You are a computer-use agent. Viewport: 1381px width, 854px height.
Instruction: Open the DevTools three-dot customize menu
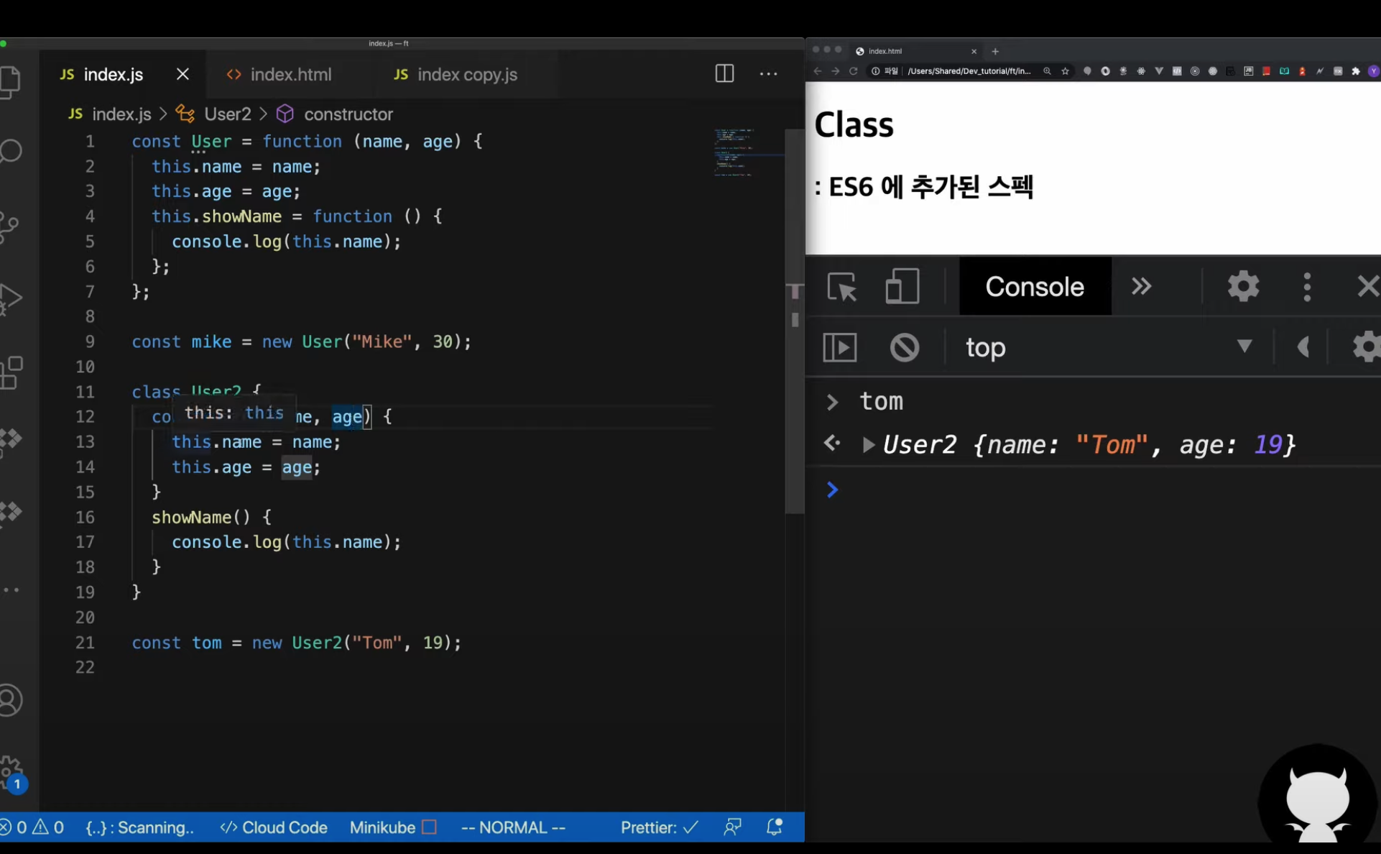[x=1307, y=287]
